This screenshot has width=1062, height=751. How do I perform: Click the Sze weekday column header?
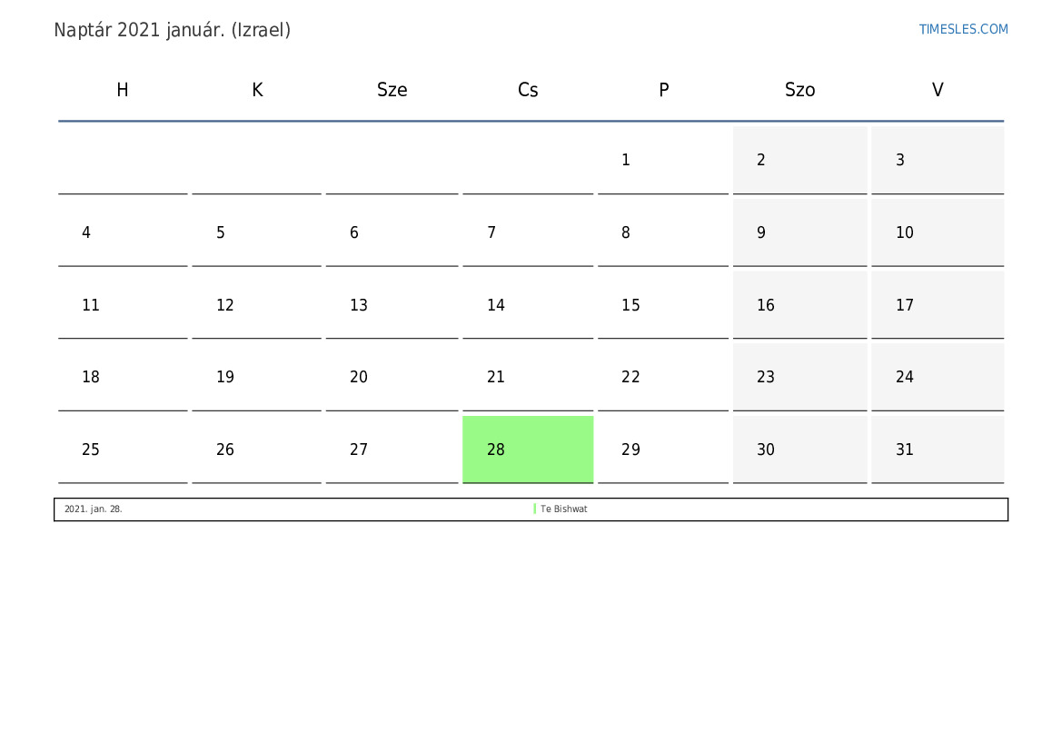pyautogui.click(x=392, y=90)
